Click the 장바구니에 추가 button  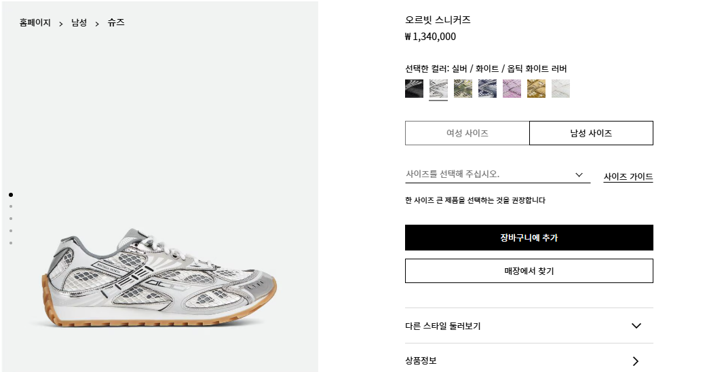529,238
